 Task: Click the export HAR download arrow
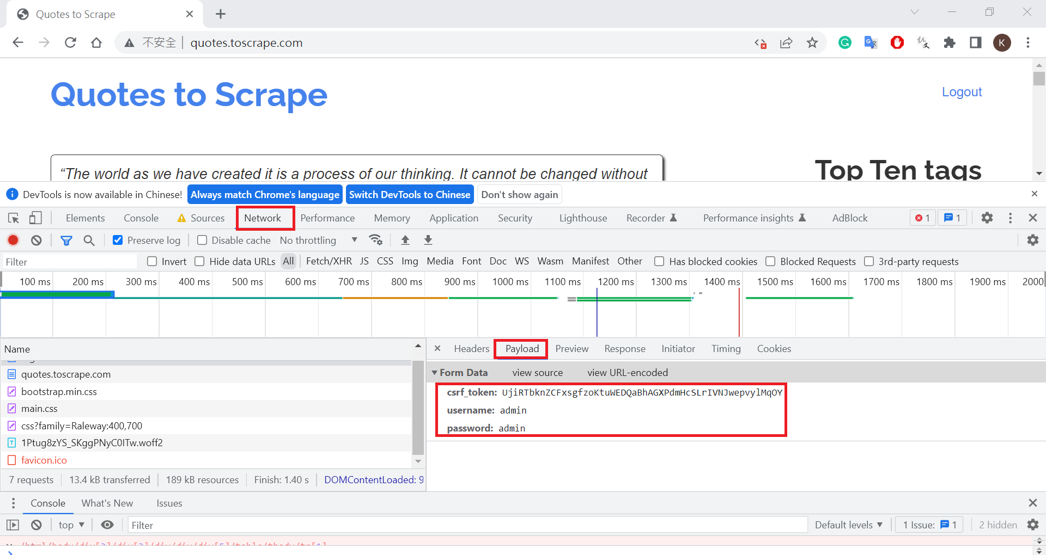pos(428,240)
